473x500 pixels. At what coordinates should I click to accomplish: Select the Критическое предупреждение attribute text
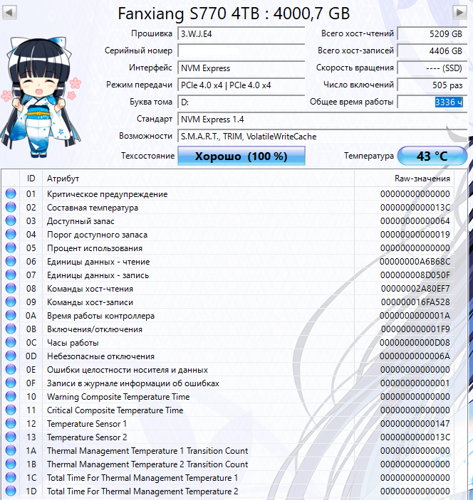click(108, 194)
